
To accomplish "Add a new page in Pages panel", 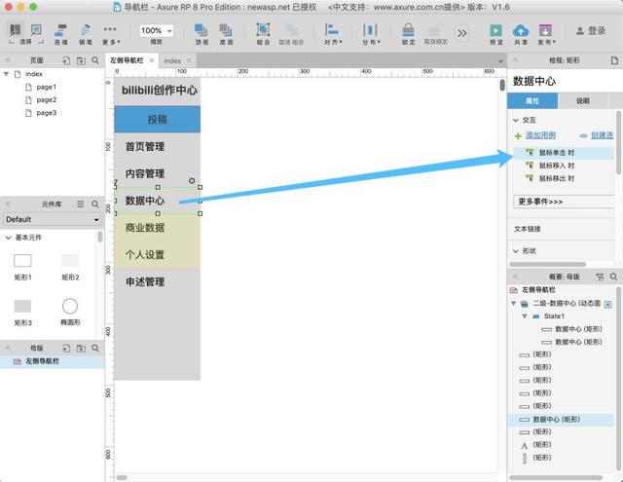I will coord(66,60).
